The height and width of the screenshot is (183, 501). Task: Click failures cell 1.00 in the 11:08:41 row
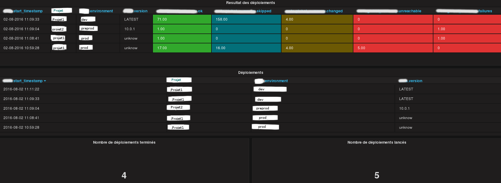click(x=467, y=38)
